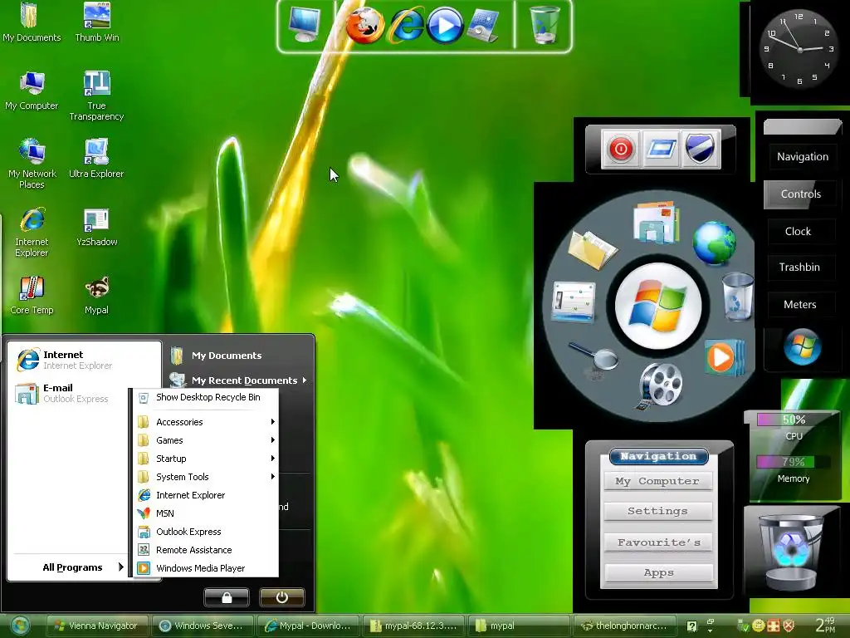
Task: Select the Navigation tab in the right sidebar
Action: [x=803, y=157]
